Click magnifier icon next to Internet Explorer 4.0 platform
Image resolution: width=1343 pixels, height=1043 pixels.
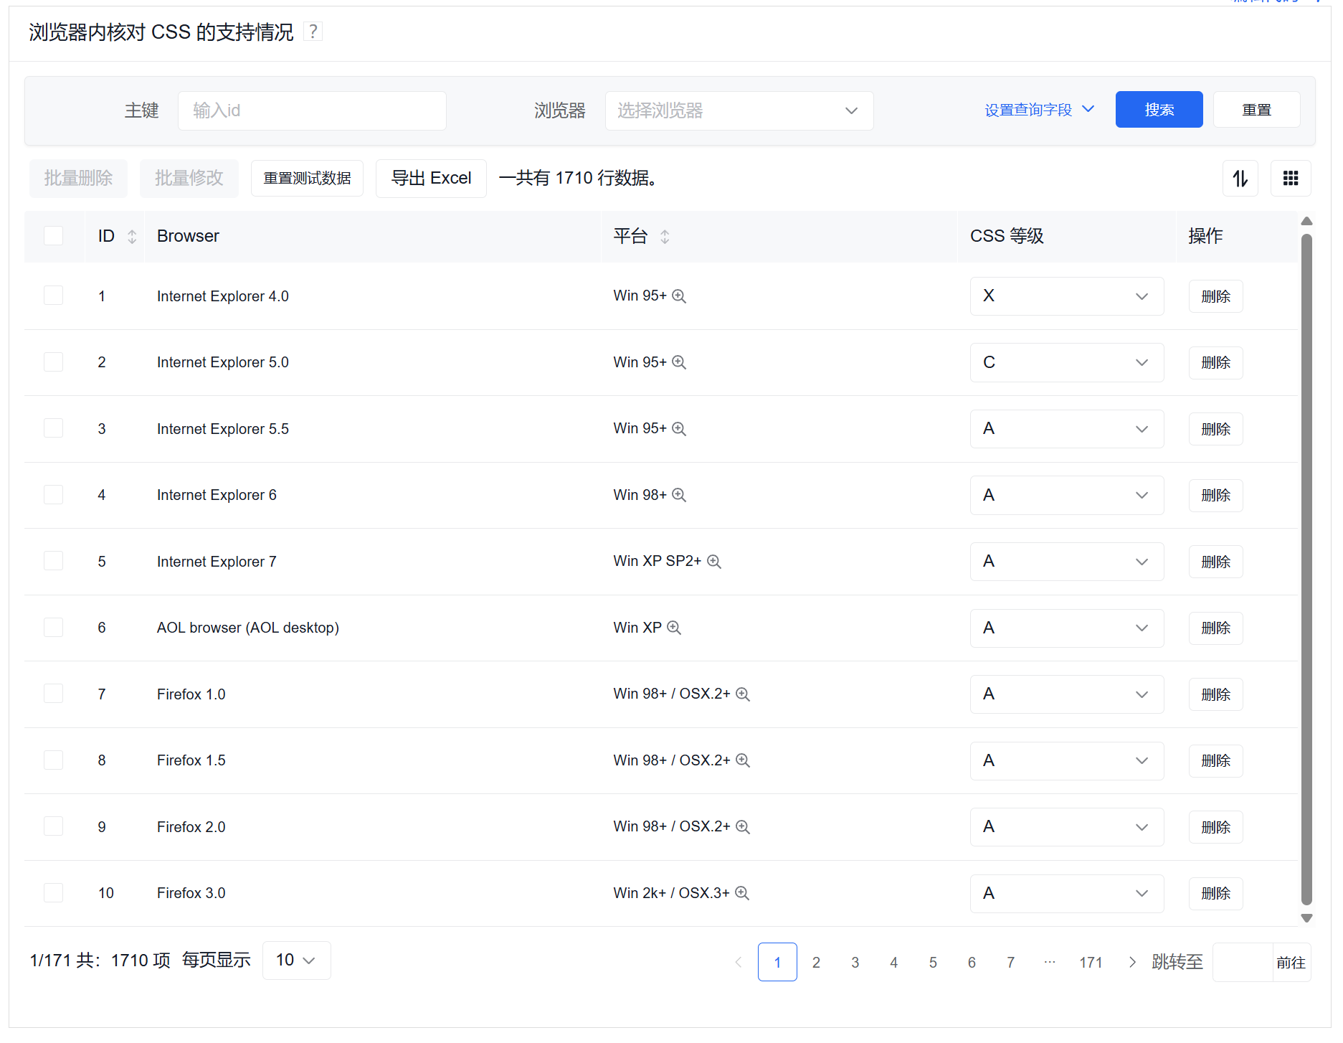click(x=679, y=296)
